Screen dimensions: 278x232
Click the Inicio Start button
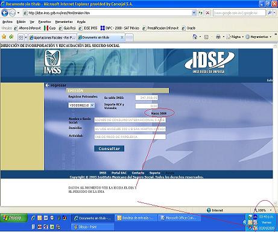pyautogui.click(x=14, y=218)
